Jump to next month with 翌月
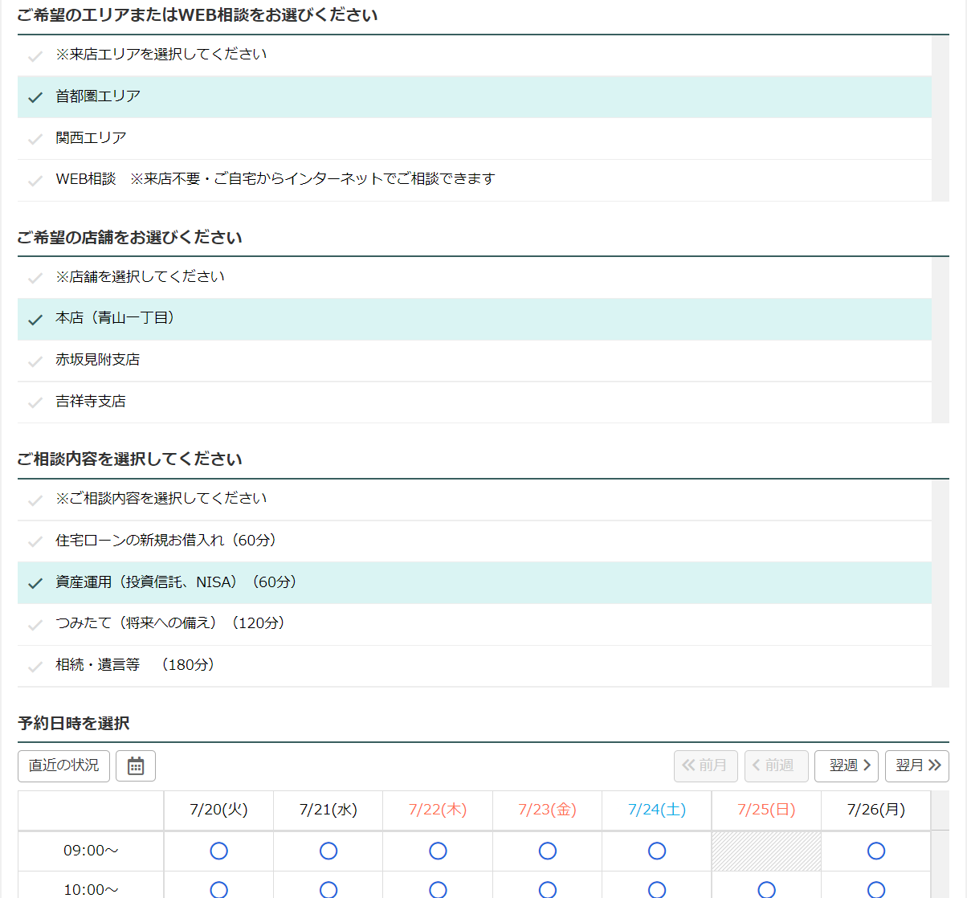967x898 pixels. [x=916, y=766]
